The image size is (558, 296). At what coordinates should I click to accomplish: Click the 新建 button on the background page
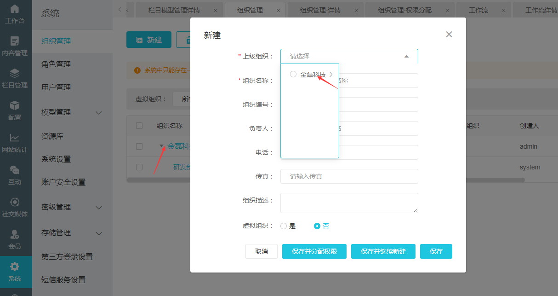point(149,40)
